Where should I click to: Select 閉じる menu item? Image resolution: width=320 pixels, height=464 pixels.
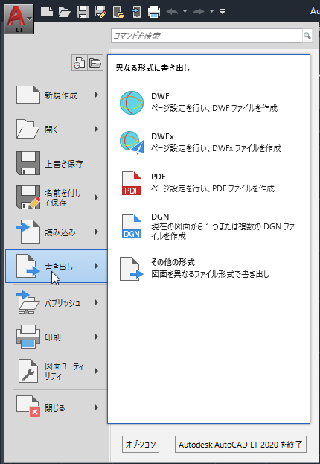pos(57,407)
